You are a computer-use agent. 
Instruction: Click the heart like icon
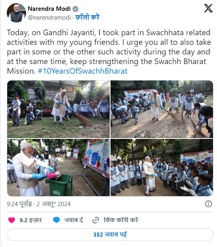(12, 220)
